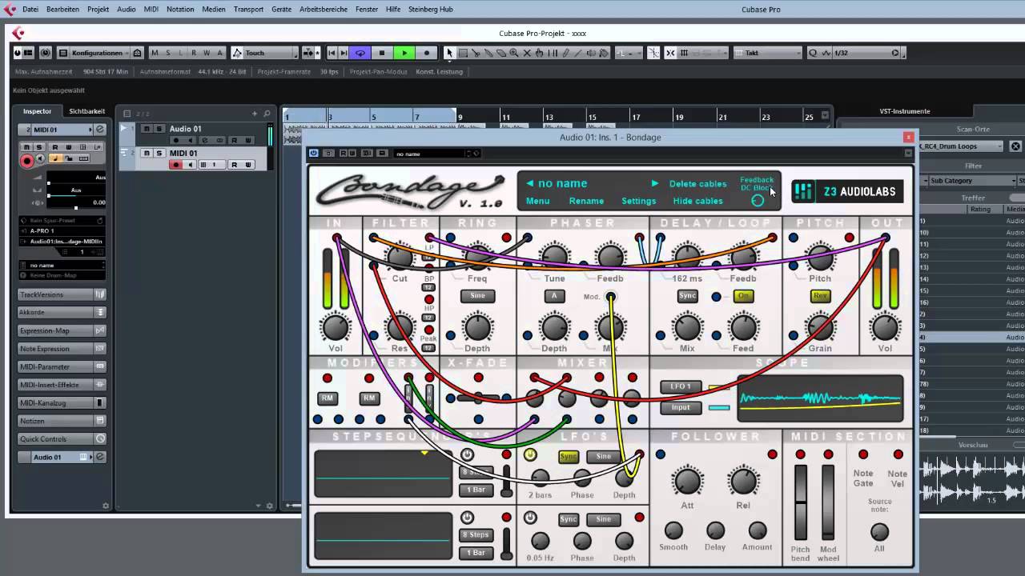Image resolution: width=1025 pixels, height=576 pixels.
Task: Switch to the Inspector tab
Action: coord(37,111)
